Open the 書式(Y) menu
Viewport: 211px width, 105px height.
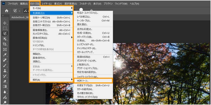58,4
